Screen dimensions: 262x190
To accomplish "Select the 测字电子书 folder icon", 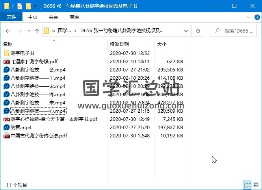I will point(7,53).
